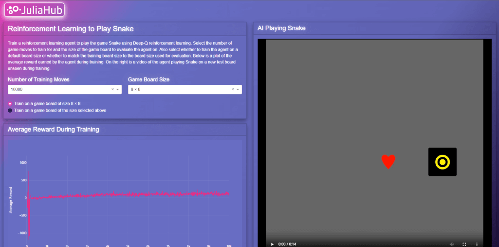Select training on 8 × 8 board radio
The width and height of the screenshot is (499, 247).
[x=10, y=103]
